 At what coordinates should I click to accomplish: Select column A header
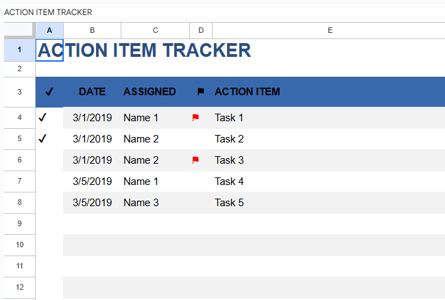[49, 30]
